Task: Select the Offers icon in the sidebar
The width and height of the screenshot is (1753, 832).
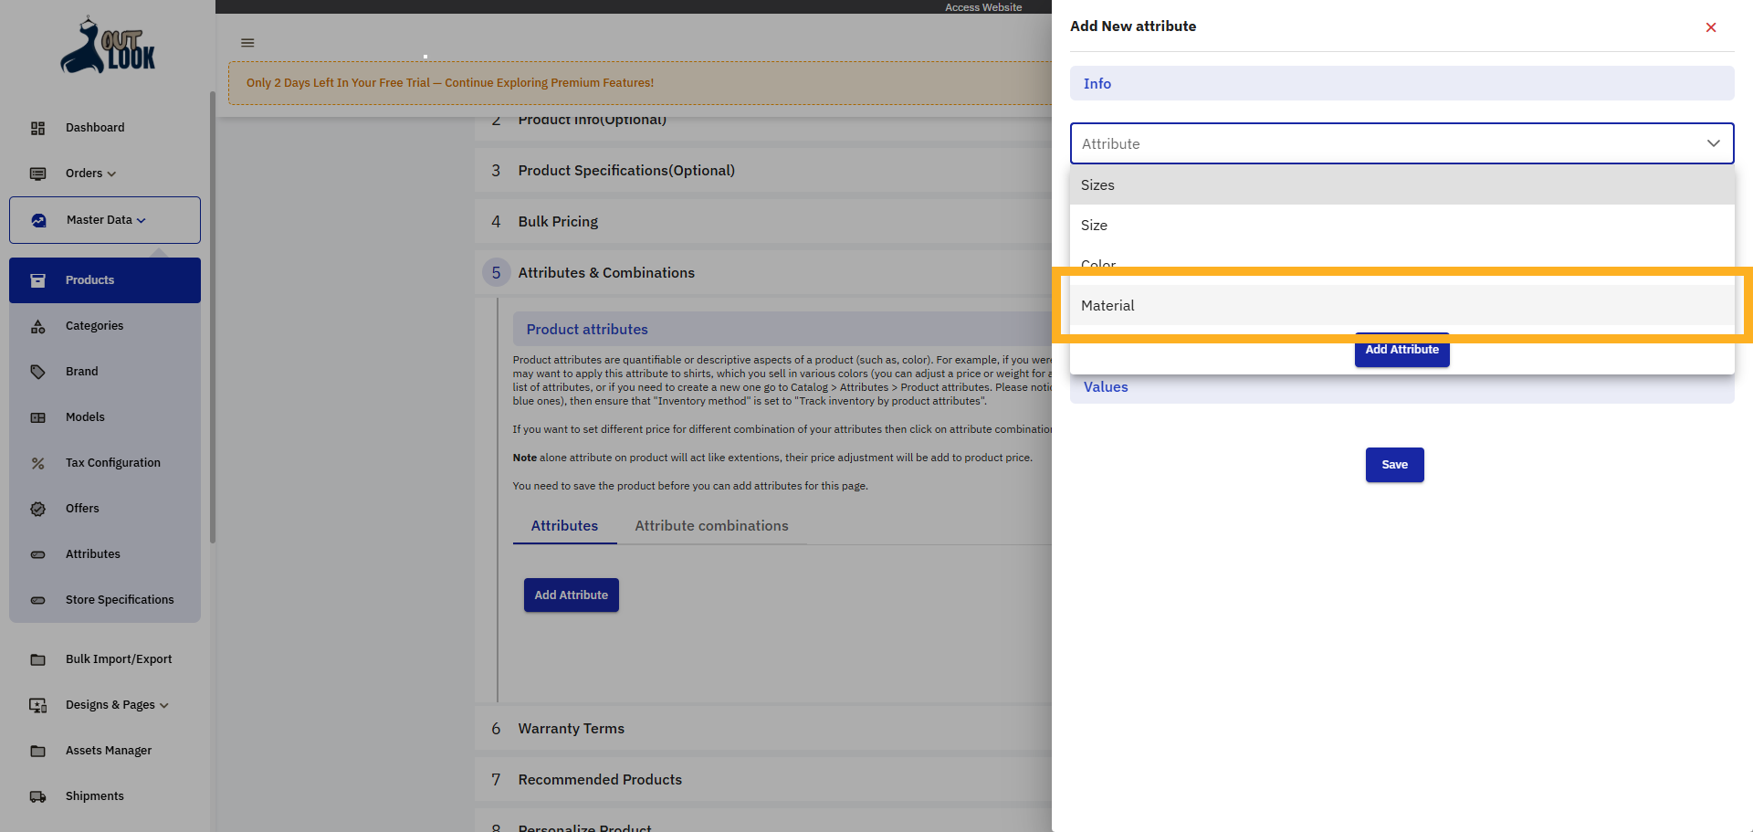Action: 37,509
